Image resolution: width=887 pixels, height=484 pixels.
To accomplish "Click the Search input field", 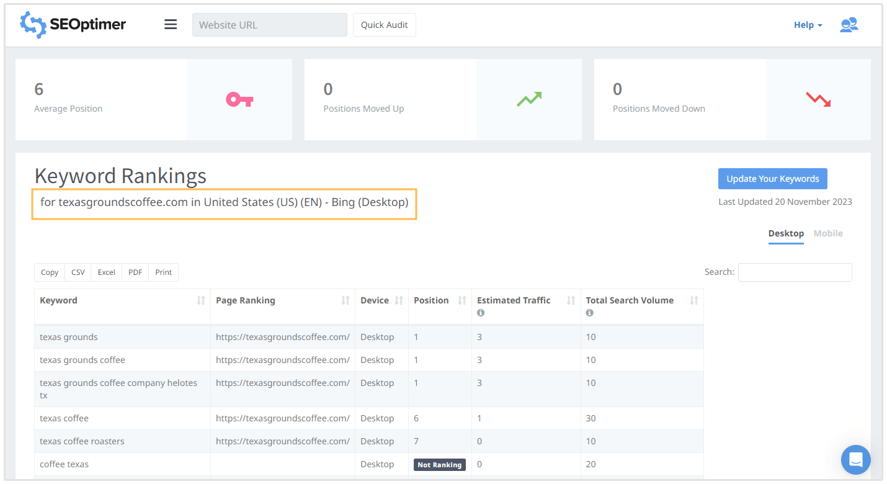I will pos(795,272).
